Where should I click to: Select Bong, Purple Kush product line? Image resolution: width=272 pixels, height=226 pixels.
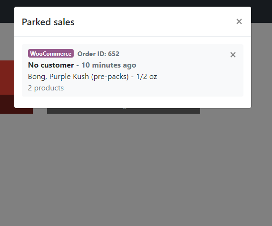click(x=92, y=77)
